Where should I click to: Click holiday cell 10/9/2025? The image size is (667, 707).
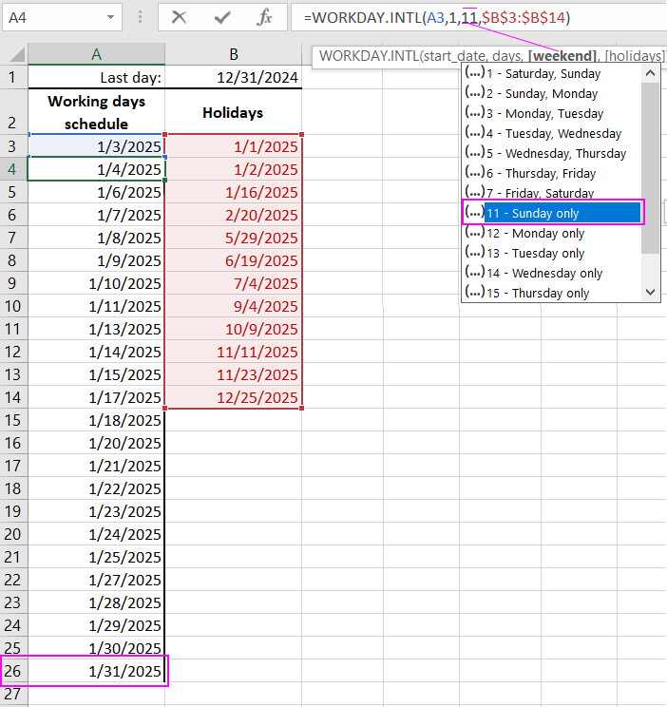point(233,329)
